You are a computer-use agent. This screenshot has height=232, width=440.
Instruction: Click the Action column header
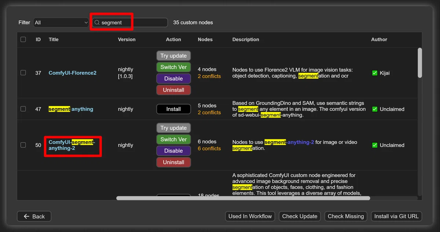tap(173, 40)
